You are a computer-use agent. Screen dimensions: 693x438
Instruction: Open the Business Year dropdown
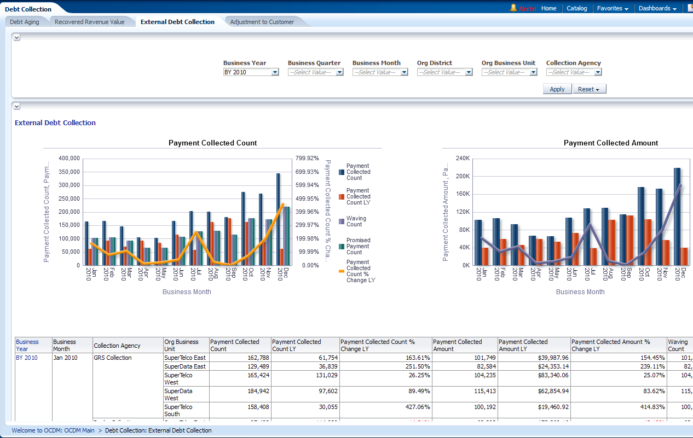coord(275,72)
